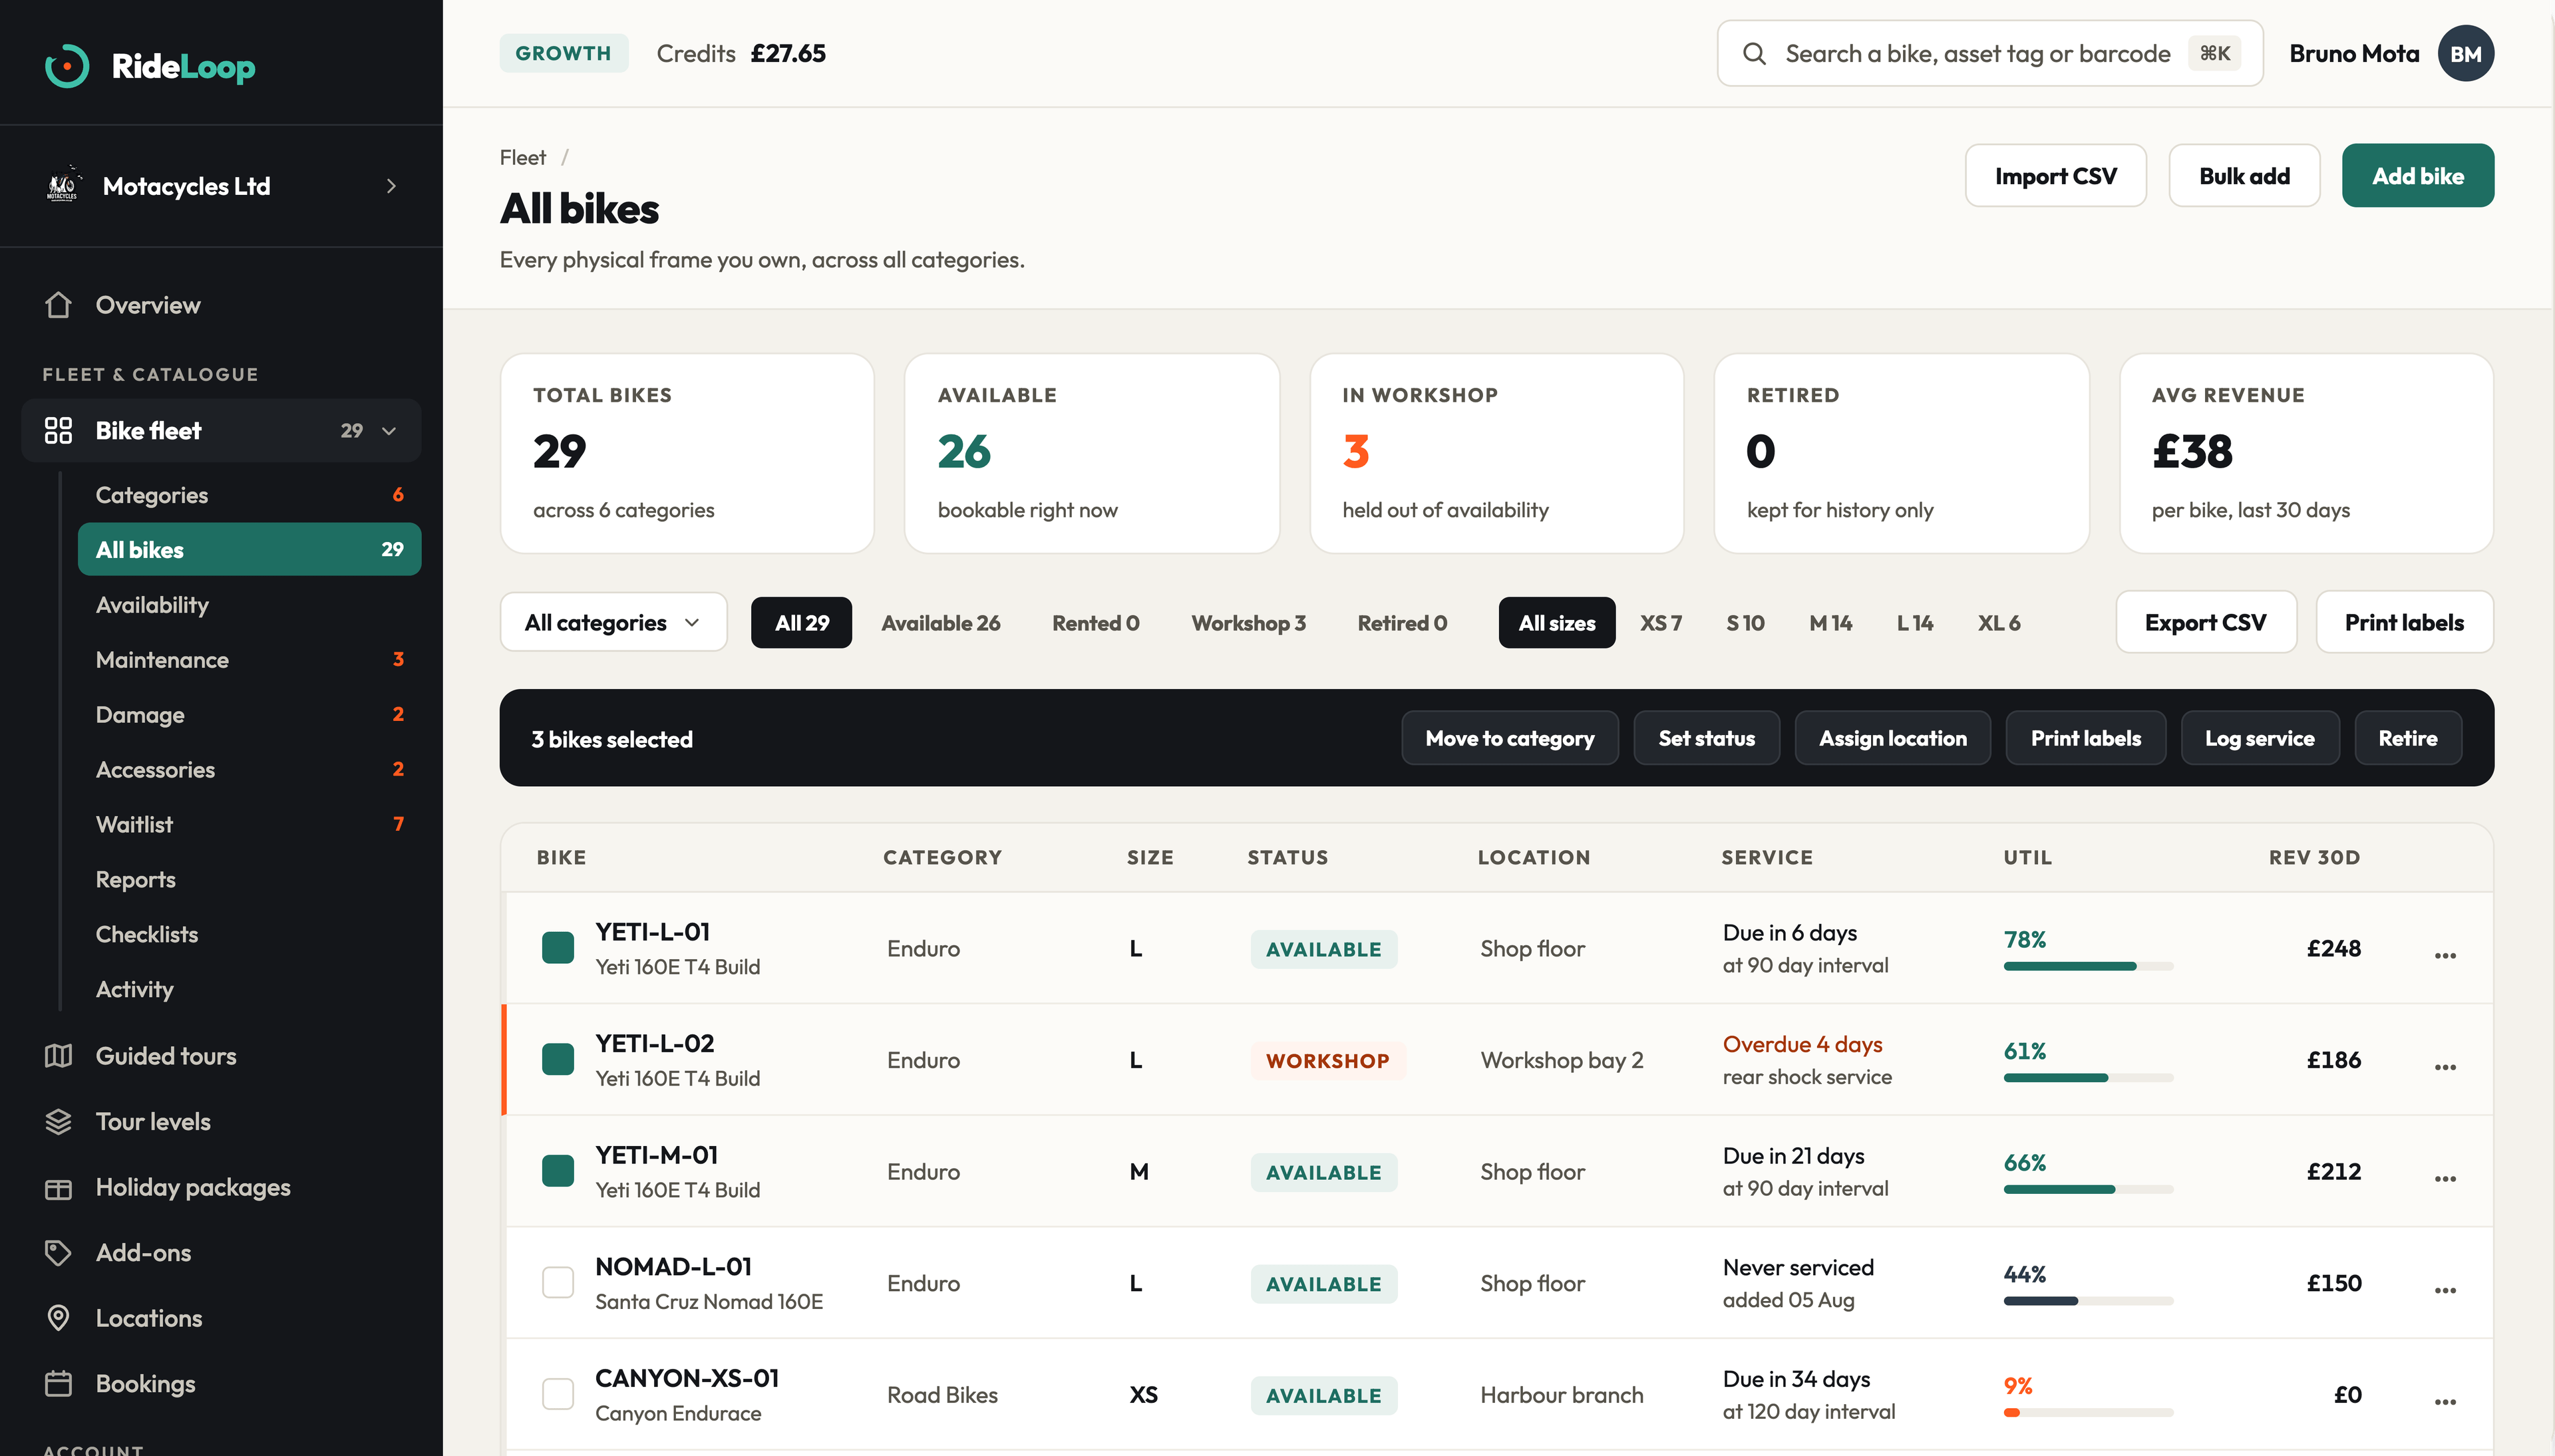Click the Fleet breadcrumb link
Viewport: 2555px width, 1456px height.
(x=522, y=157)
